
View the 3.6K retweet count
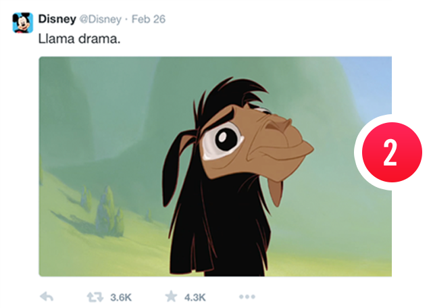click(x=121, y=297)
